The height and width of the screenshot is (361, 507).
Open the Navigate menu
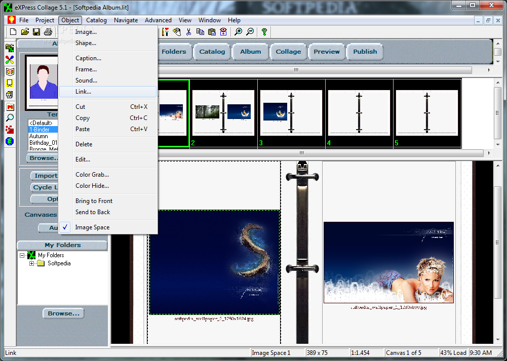[126, 20]
